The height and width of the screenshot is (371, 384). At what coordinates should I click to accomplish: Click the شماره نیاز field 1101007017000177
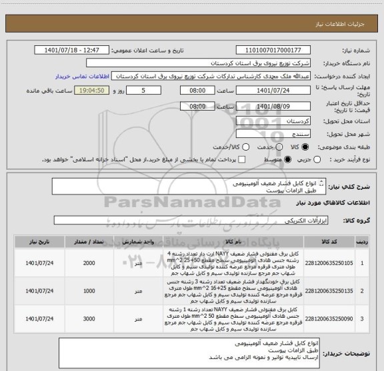click(x=273, y=50)
